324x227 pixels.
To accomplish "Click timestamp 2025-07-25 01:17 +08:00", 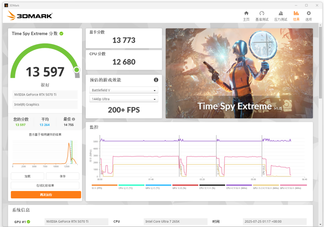I will click(275, 221).
